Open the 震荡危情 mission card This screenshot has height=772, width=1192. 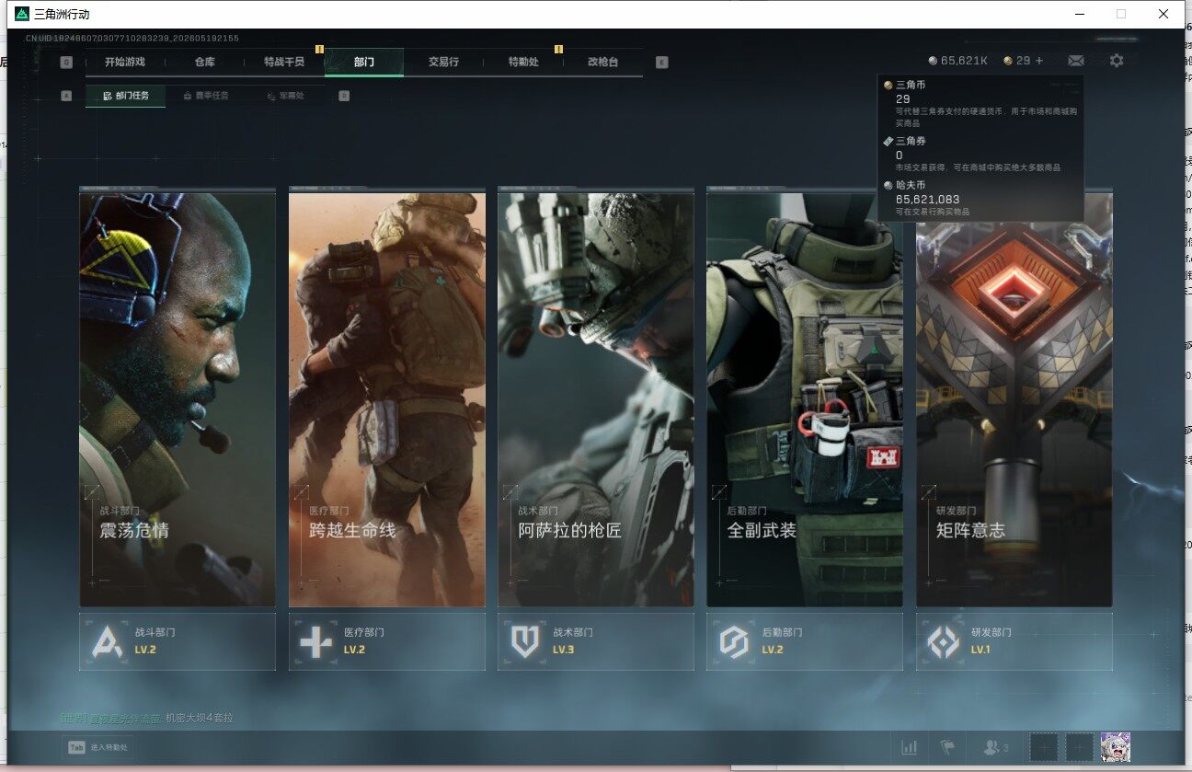178,399
